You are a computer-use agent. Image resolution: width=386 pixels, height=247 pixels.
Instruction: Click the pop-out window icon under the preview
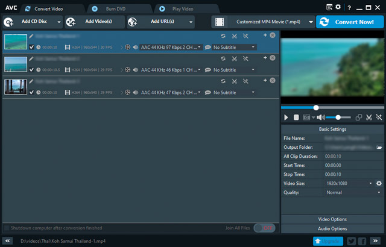[x=359, y=117]
